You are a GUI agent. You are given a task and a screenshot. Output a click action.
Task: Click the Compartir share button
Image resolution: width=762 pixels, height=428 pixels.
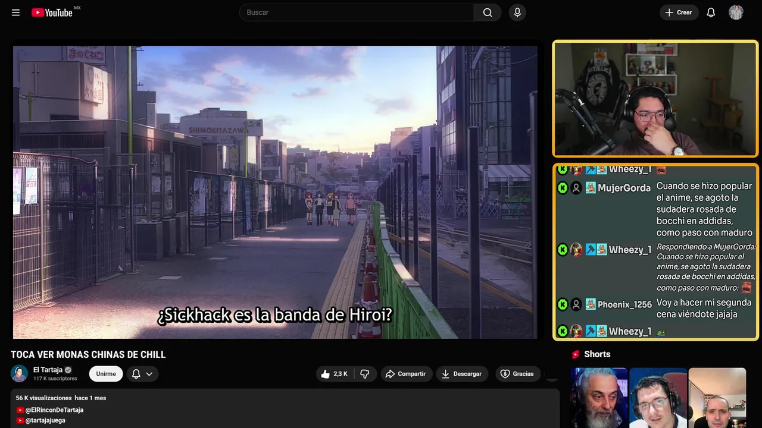[405, 374]
